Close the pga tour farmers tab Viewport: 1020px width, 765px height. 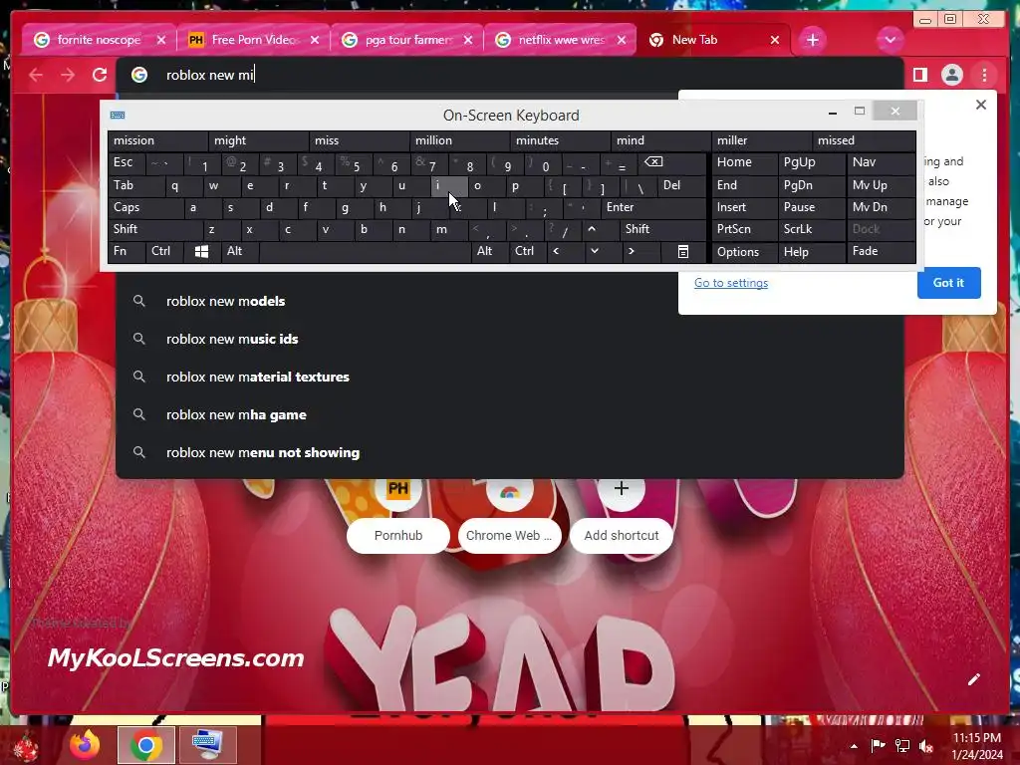[x=468, y=40]
